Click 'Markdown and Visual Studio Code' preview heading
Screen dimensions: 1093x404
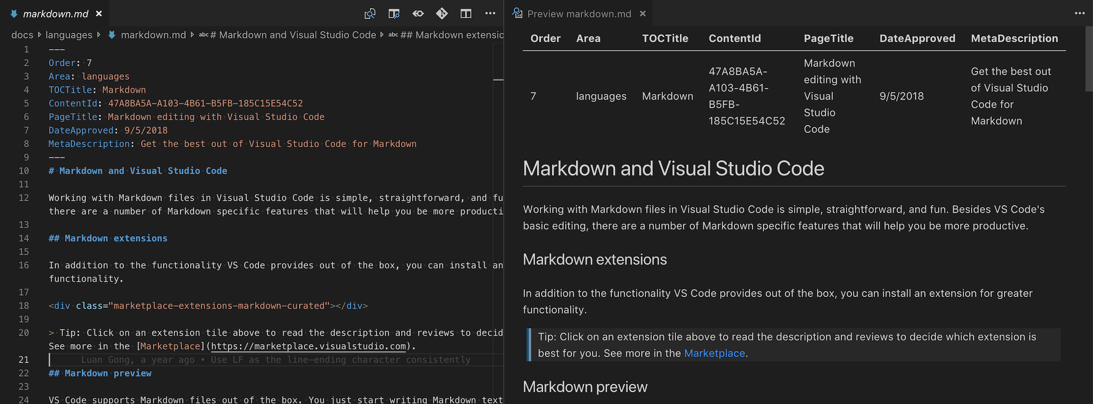pos(673,169)
